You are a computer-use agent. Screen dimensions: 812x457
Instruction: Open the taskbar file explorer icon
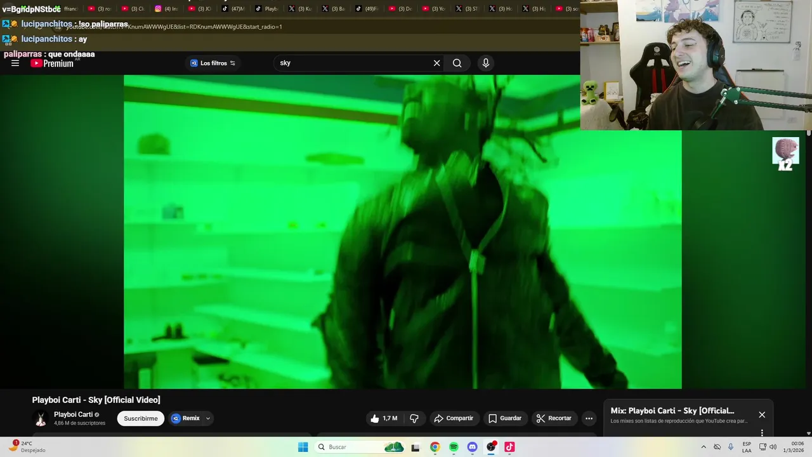[416, 447]
